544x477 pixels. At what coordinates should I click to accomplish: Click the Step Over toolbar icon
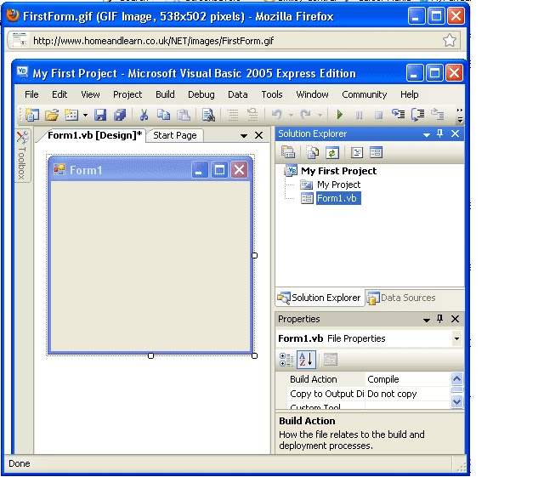[417, 114]
